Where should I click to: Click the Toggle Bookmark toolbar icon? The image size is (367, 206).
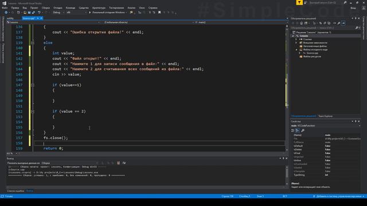click(159, 13)
